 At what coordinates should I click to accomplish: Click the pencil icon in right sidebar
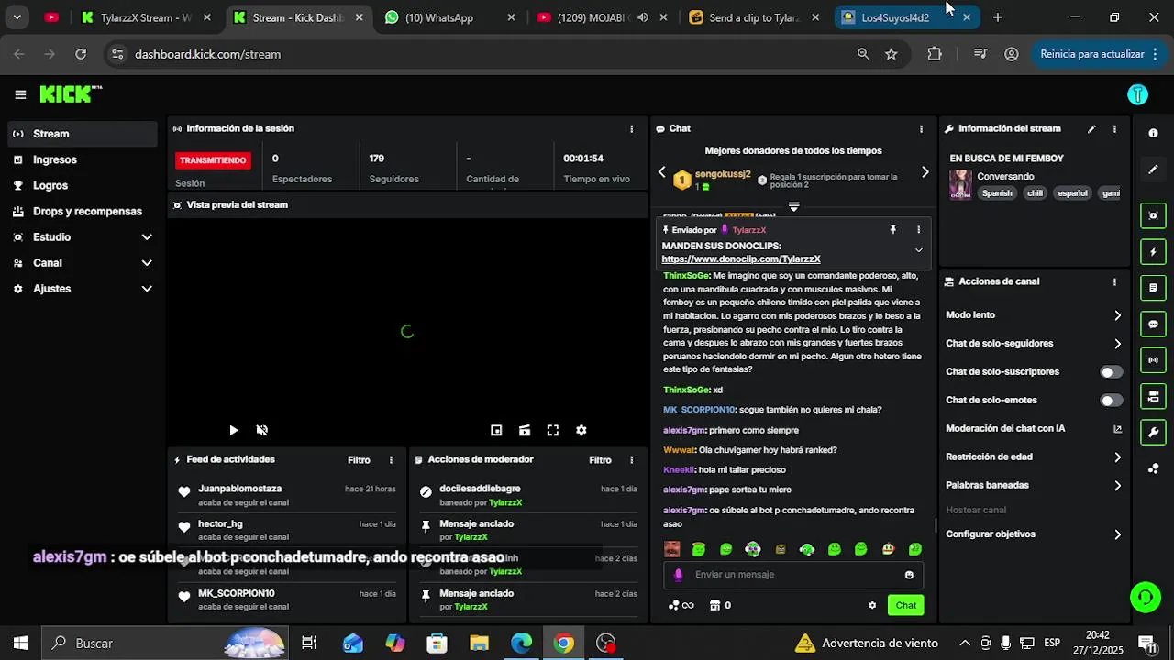pyautogui.click(x=1153, y=170)
